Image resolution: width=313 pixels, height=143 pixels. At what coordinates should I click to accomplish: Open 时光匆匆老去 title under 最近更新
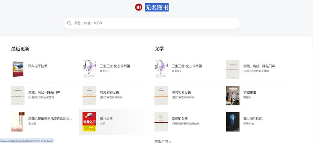[x=110, y=92]
